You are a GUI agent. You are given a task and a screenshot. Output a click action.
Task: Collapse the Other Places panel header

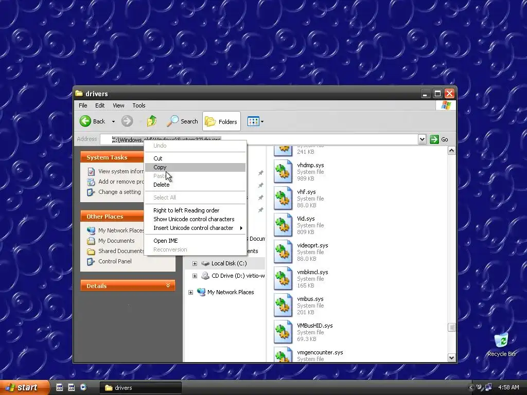pyautogui.click(x=112, y=217)
